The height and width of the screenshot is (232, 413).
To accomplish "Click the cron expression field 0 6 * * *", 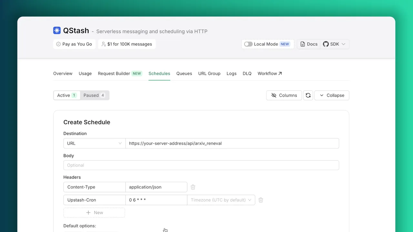I will (x=156, y=200).
